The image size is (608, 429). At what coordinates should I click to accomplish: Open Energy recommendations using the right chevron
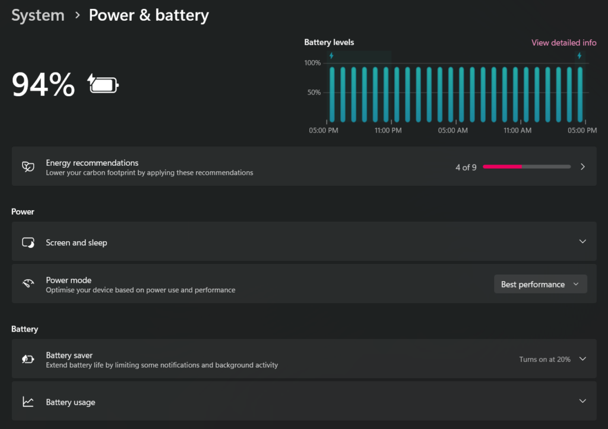pyautogui.click(x=582, y=167)
